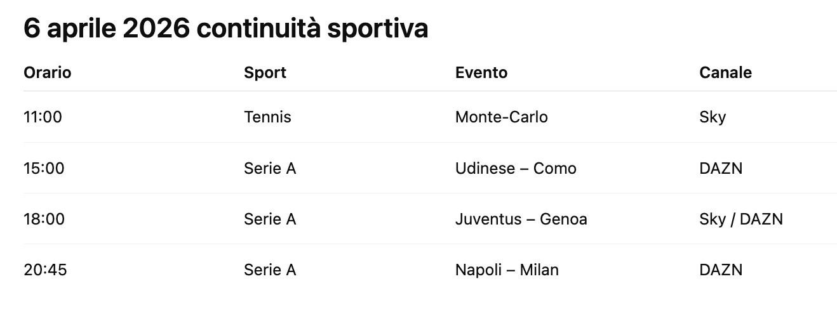Click Serie A in the 15:00 row
837x326 pixels.
(x=270, y=168)
